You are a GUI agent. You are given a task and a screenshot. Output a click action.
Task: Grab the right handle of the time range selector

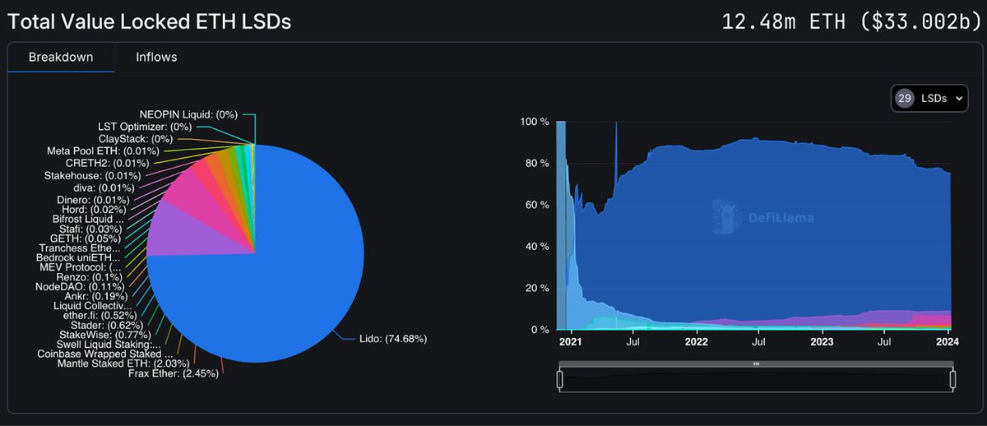click(x=953, y=380)
